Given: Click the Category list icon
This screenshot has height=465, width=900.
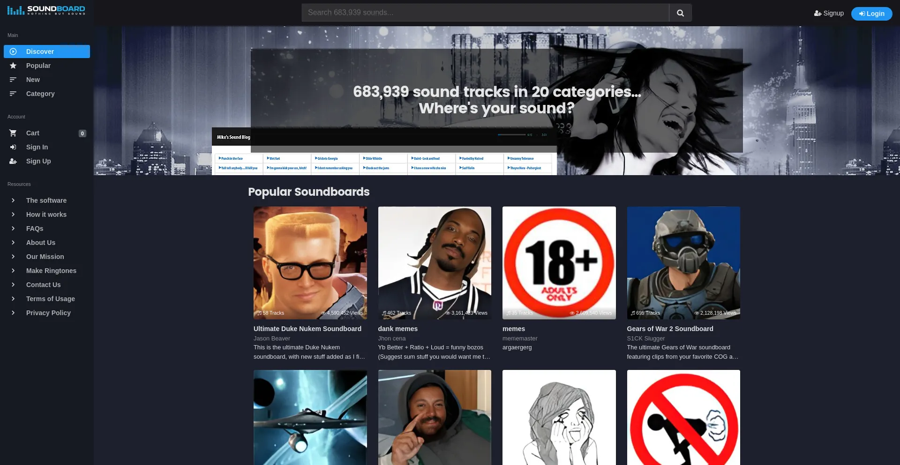Looking at the screenshot, I should coord(13,94).
